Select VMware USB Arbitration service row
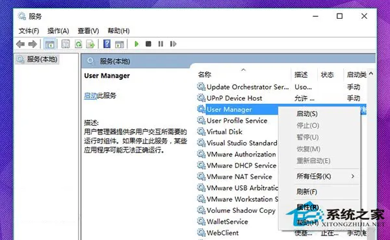Viewport: 390px width, 240px height. click(x=242, y=188)
